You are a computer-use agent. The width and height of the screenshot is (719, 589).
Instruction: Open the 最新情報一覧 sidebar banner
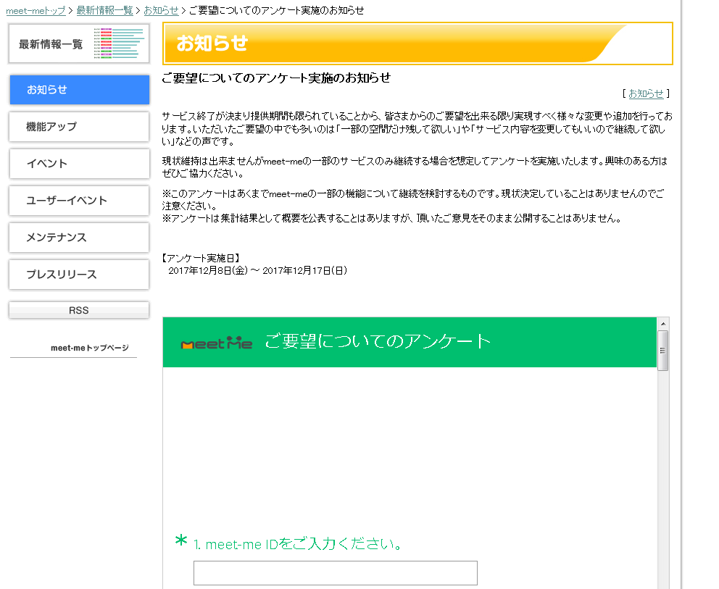click(79, 44)
